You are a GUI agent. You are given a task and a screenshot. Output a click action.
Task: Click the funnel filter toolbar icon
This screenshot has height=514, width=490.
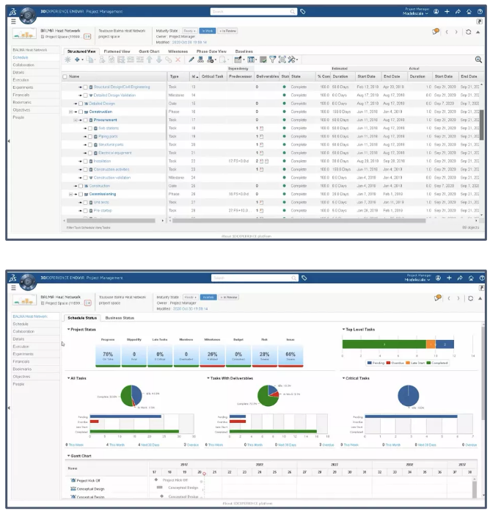(x=273, y=59)
